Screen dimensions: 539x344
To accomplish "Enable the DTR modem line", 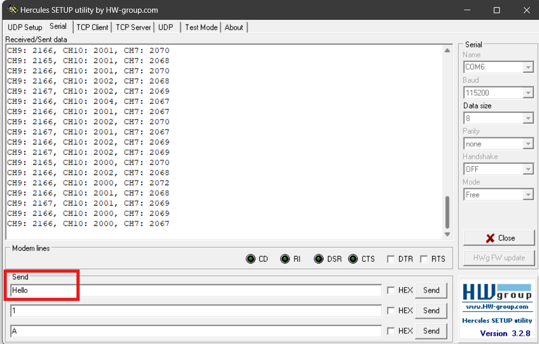I will [x=392, y=259].
